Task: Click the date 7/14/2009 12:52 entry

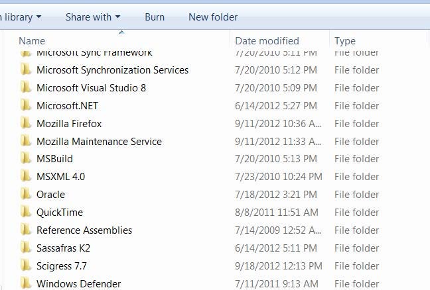Action: (x=278, y=230)
